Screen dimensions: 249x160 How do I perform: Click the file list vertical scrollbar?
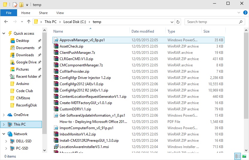coord(247,90)
